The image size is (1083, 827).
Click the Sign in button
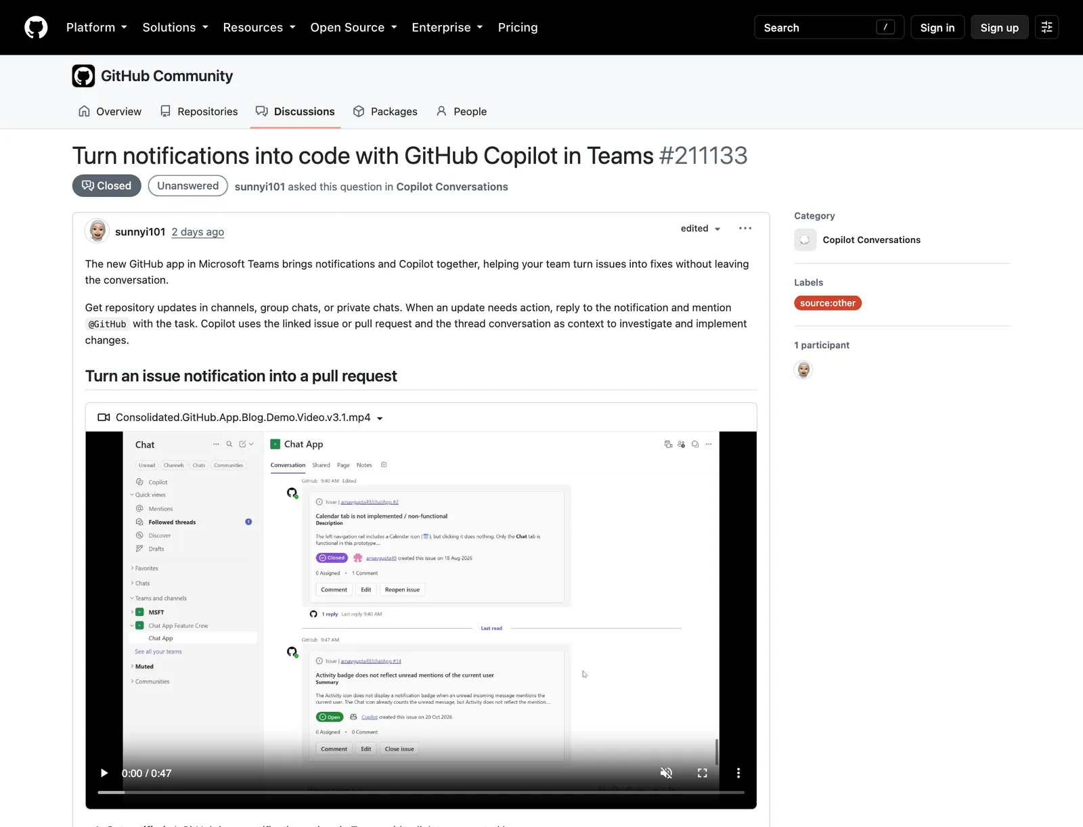coord(937,28)
